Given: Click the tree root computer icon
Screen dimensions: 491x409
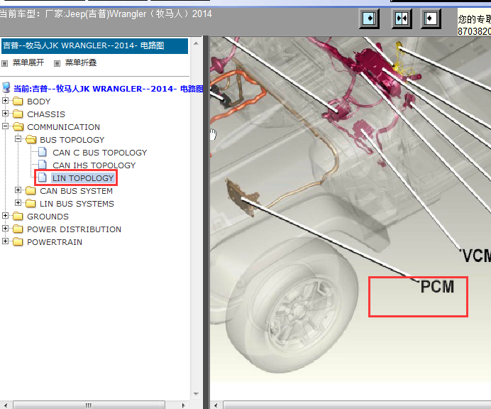Looking at the screenshot, I should [6, 87].
